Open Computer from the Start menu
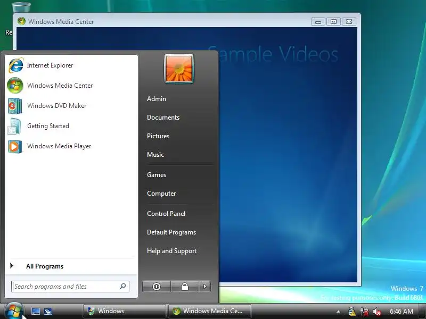The height and width of the screenshot is (319, 426). [161, 194]
